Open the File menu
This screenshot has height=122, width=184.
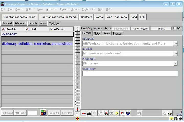[x=3, y=9]
